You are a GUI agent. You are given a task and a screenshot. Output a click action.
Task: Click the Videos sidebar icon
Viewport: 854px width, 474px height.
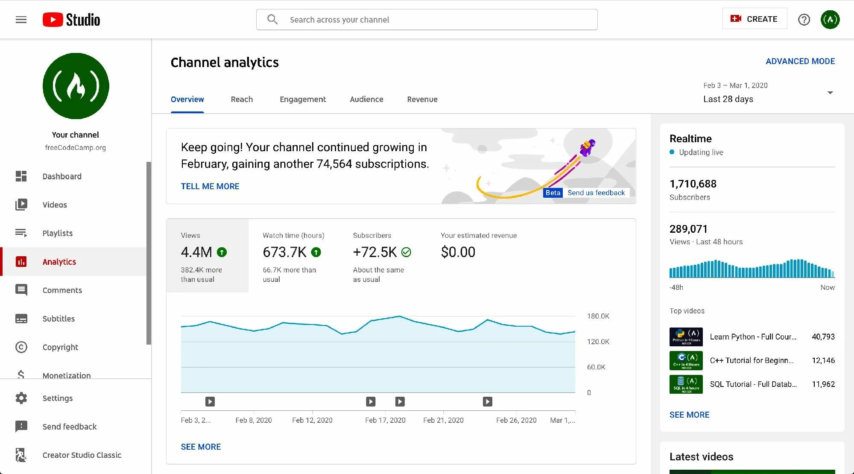click(x=22, y=204)
